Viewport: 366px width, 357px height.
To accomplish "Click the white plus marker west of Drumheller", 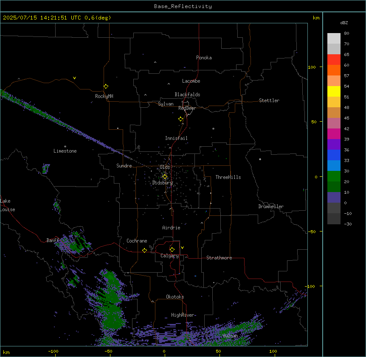I will click(x=260, y=159).
